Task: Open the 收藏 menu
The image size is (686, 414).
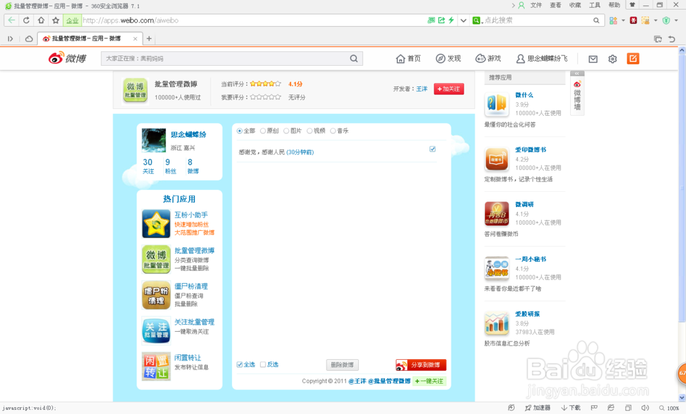Action: (575, 5)
